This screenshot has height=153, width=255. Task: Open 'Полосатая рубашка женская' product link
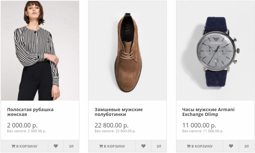[30, 112]
